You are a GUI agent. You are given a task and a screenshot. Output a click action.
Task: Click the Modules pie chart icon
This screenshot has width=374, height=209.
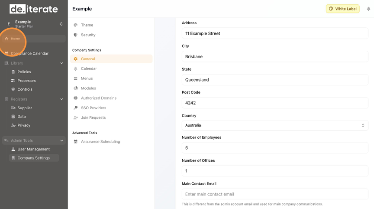pyautogui.click(x=76, y=88)
